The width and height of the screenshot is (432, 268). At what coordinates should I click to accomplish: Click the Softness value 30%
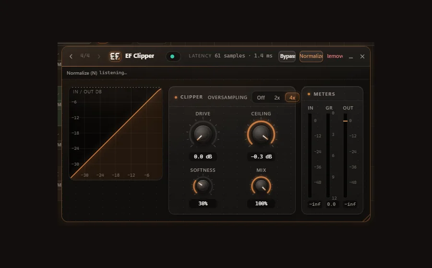(203, 203)
